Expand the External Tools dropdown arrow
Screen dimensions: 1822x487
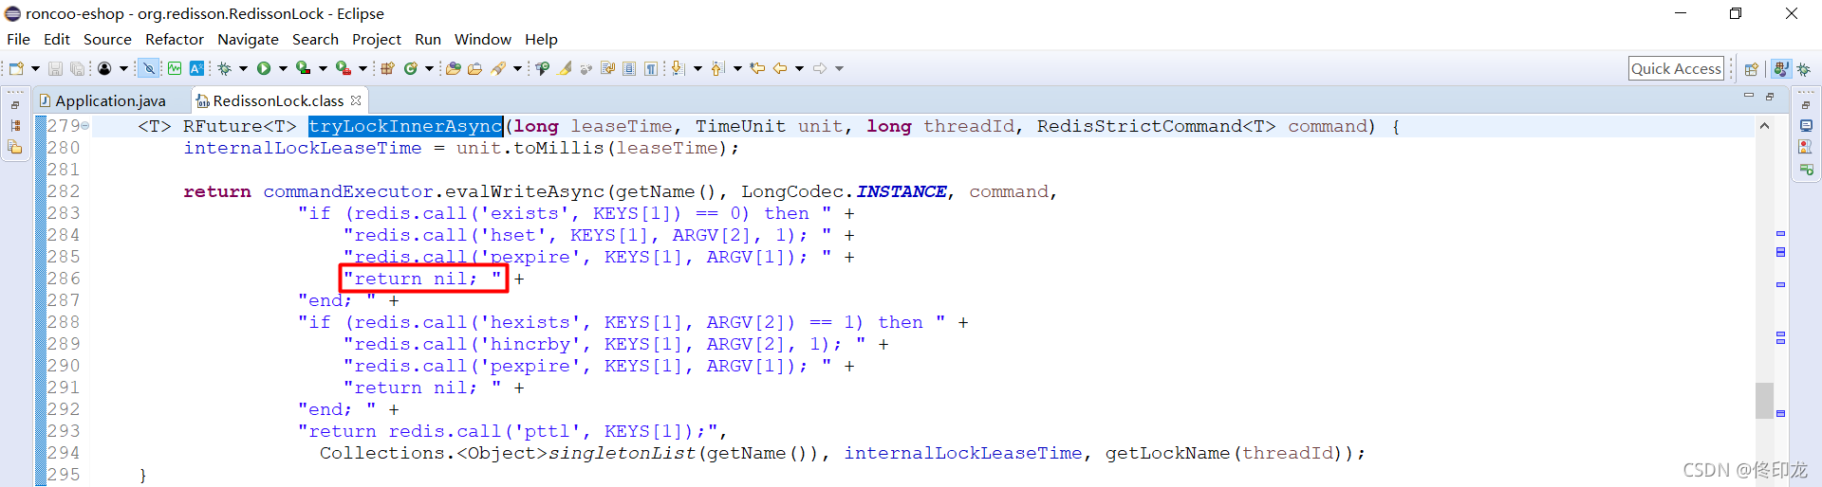(x=363, y=68)
